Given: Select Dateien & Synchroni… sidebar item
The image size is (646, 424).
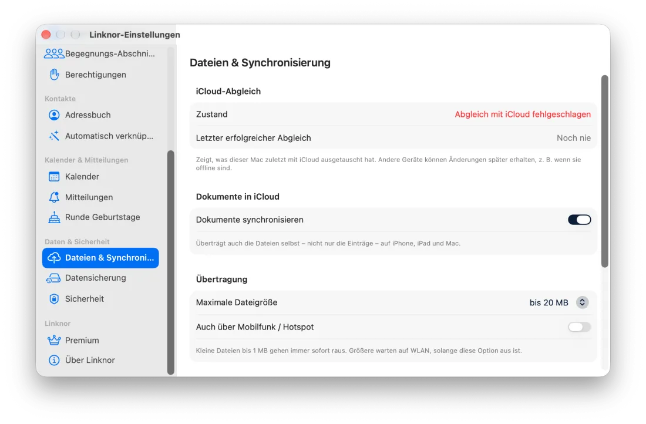Looking at the screenshot, I should pyautogui.click(x=100, y=258).
